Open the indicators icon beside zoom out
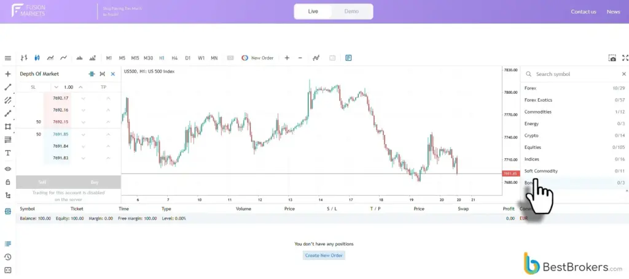This screenshot has height=279, width=629. (316, 58)
